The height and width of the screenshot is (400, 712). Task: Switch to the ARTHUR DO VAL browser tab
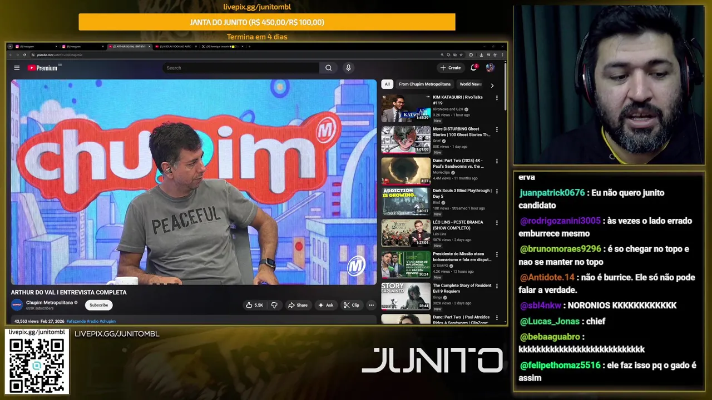tap(129, 47)
